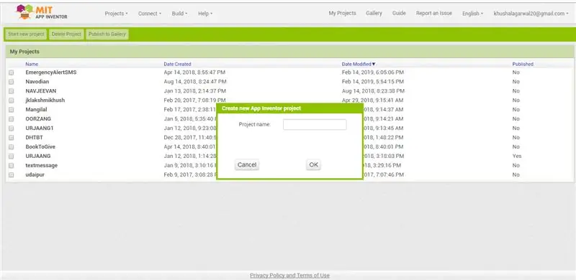576x280 pixels.
Task: Confirm with the OK button
Action: (x=313, y=165)
